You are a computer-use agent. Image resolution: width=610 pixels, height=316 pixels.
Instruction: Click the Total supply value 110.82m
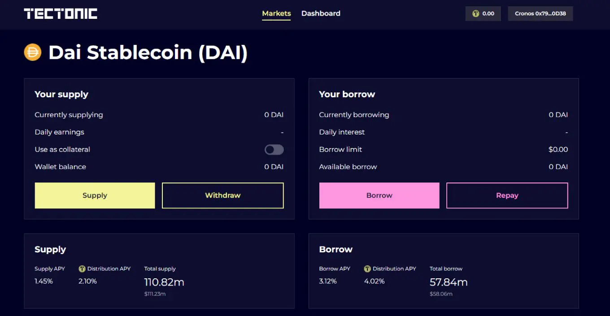tap(164, 282)
